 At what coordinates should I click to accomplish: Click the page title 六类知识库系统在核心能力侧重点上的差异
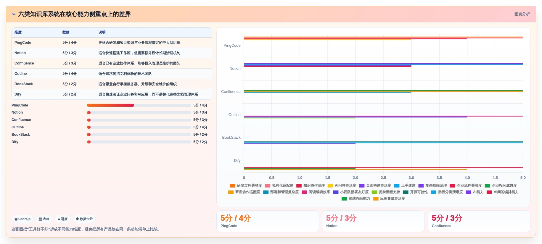click(x=75, y=14)
